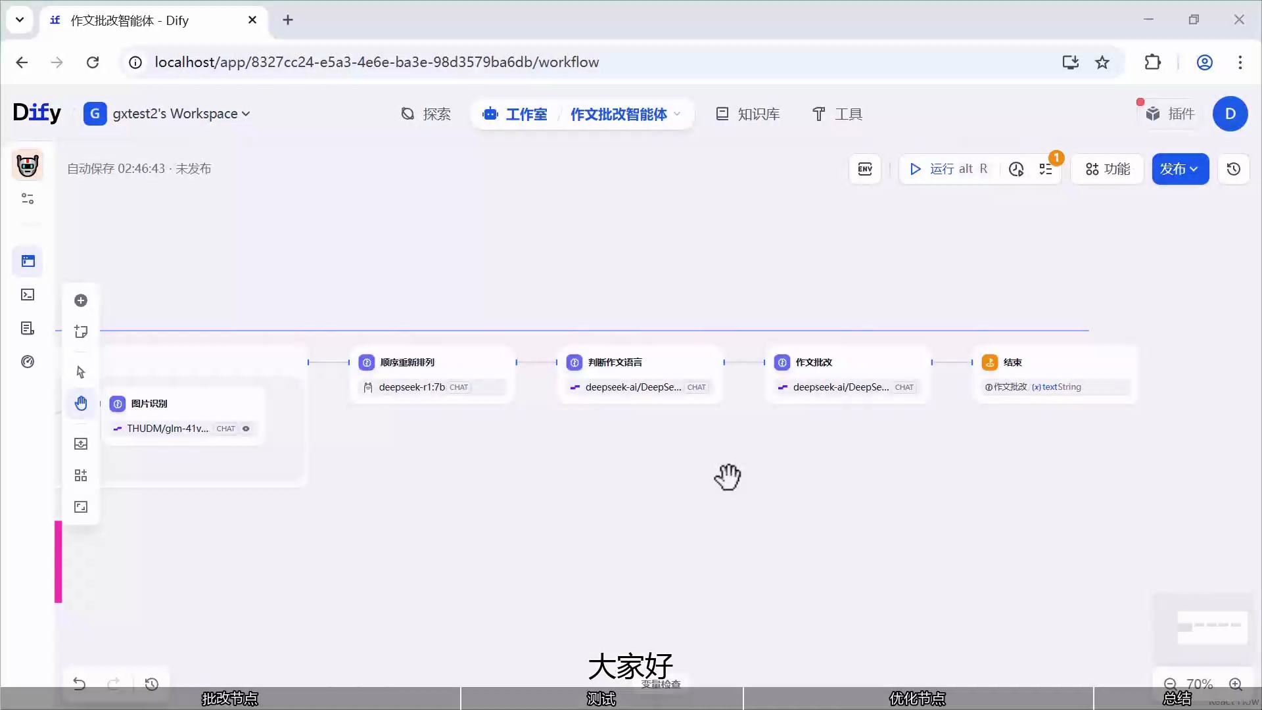Select the orchestrate workflow sidebar icon

point(28,261)
